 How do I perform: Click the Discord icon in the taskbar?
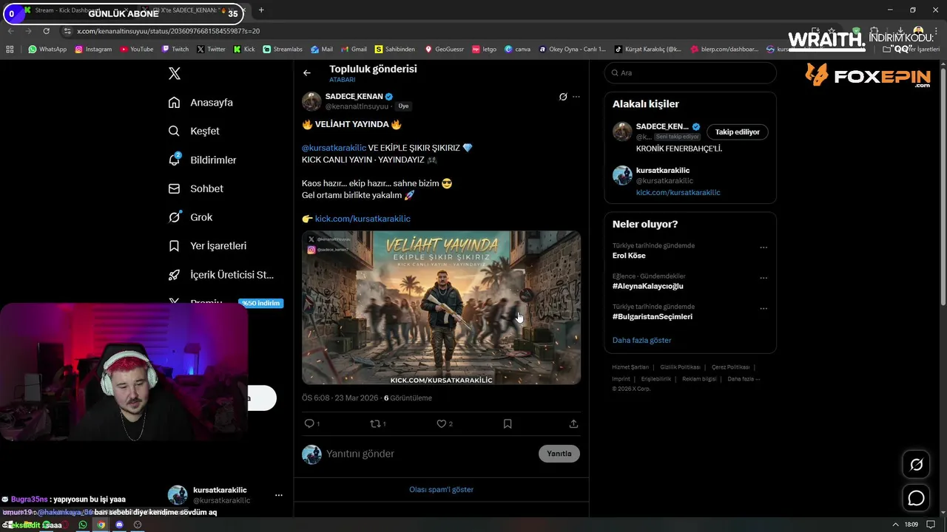[119, 525]
